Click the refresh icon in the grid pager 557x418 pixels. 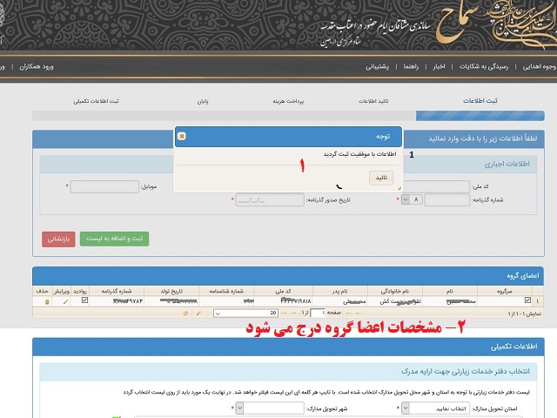185,313
